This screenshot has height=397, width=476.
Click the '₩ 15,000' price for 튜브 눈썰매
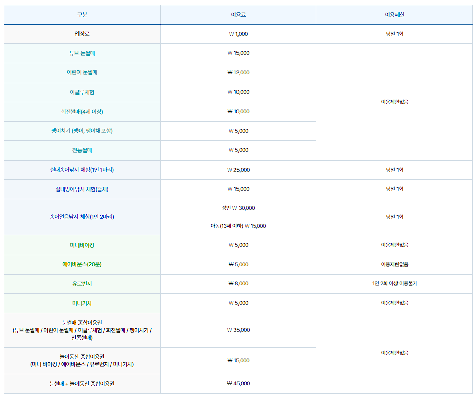239,53
